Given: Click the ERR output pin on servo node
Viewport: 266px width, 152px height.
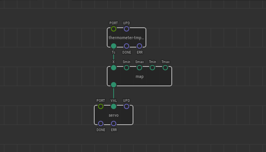Looking at the screenshot, I should [x=114, y=123].
